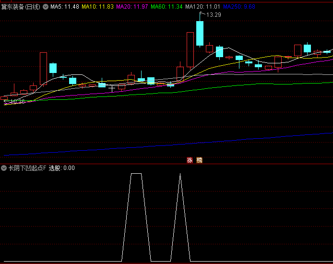Click the 长阴下凹起点F indicator name
This screenshot has height=264, width=333.
[27, 168]
